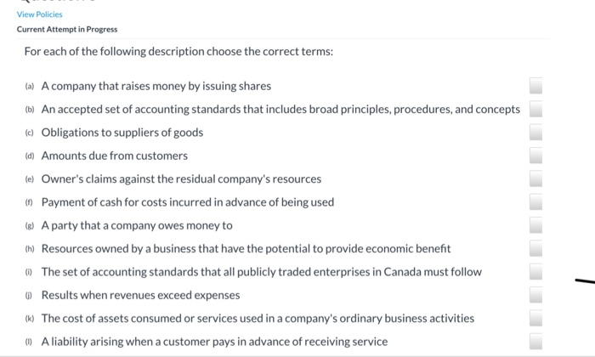
Task: Open dropdown for accounting standards broad principles
Action: click(535, 109)
